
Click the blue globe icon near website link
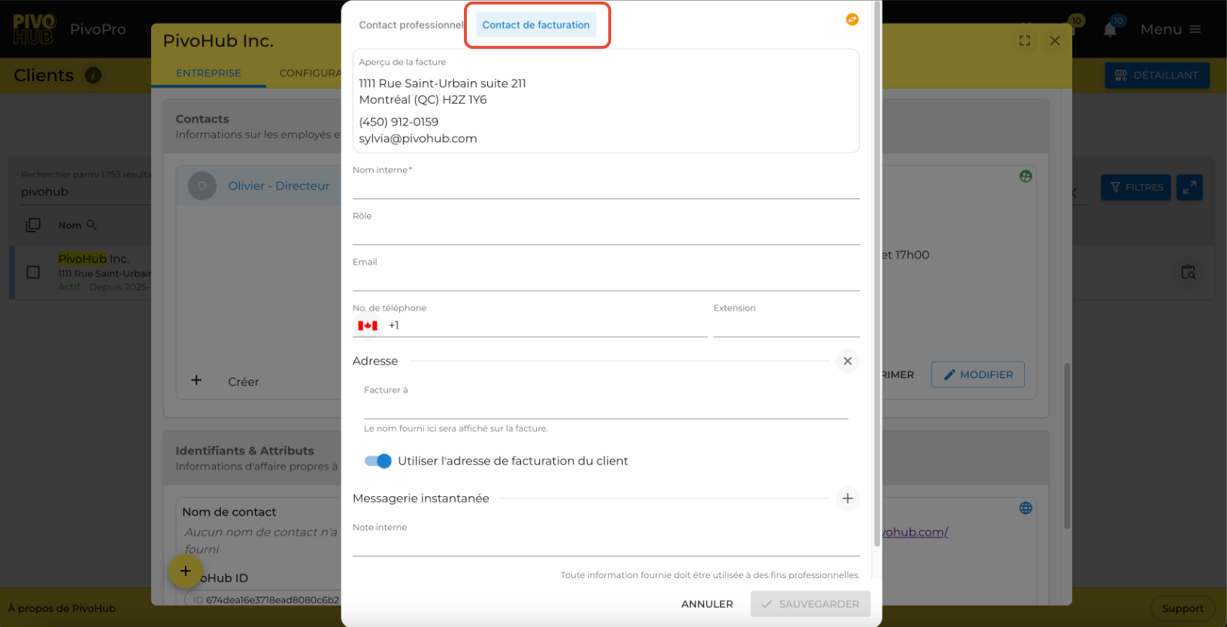(1026, 508)
